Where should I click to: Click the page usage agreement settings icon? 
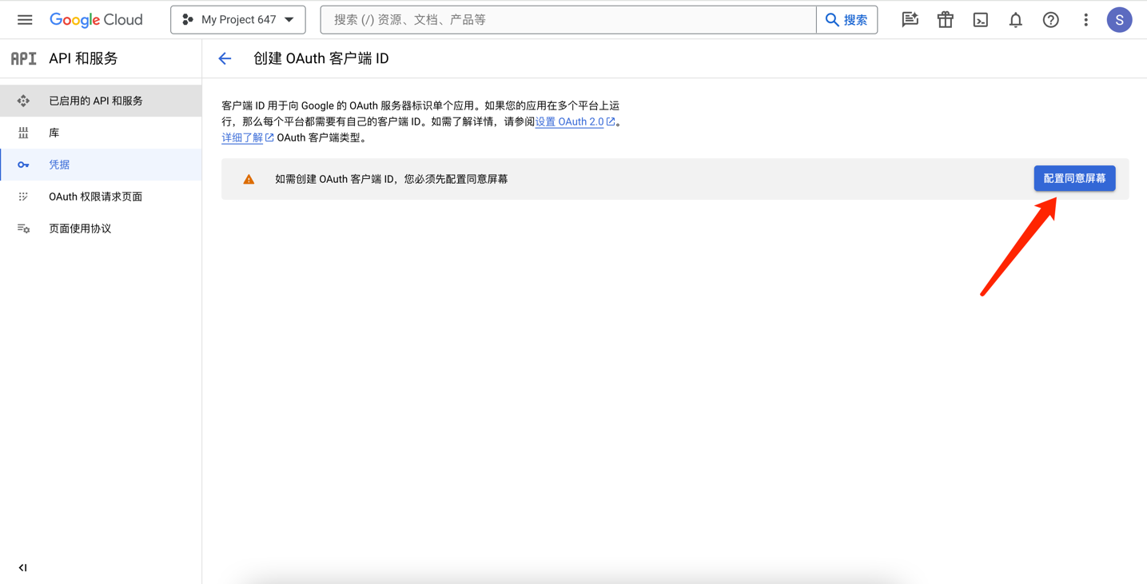click(23, 228)
